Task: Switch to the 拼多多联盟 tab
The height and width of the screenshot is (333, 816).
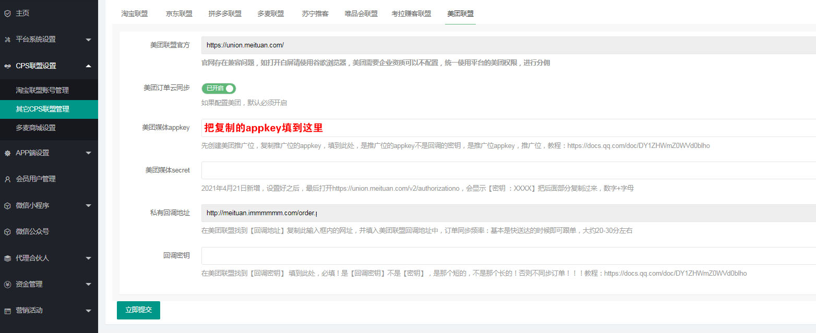Action: click(225, 14)
